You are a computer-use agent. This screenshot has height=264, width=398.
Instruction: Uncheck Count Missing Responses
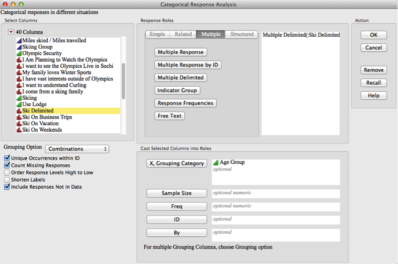tap(7, 165)
